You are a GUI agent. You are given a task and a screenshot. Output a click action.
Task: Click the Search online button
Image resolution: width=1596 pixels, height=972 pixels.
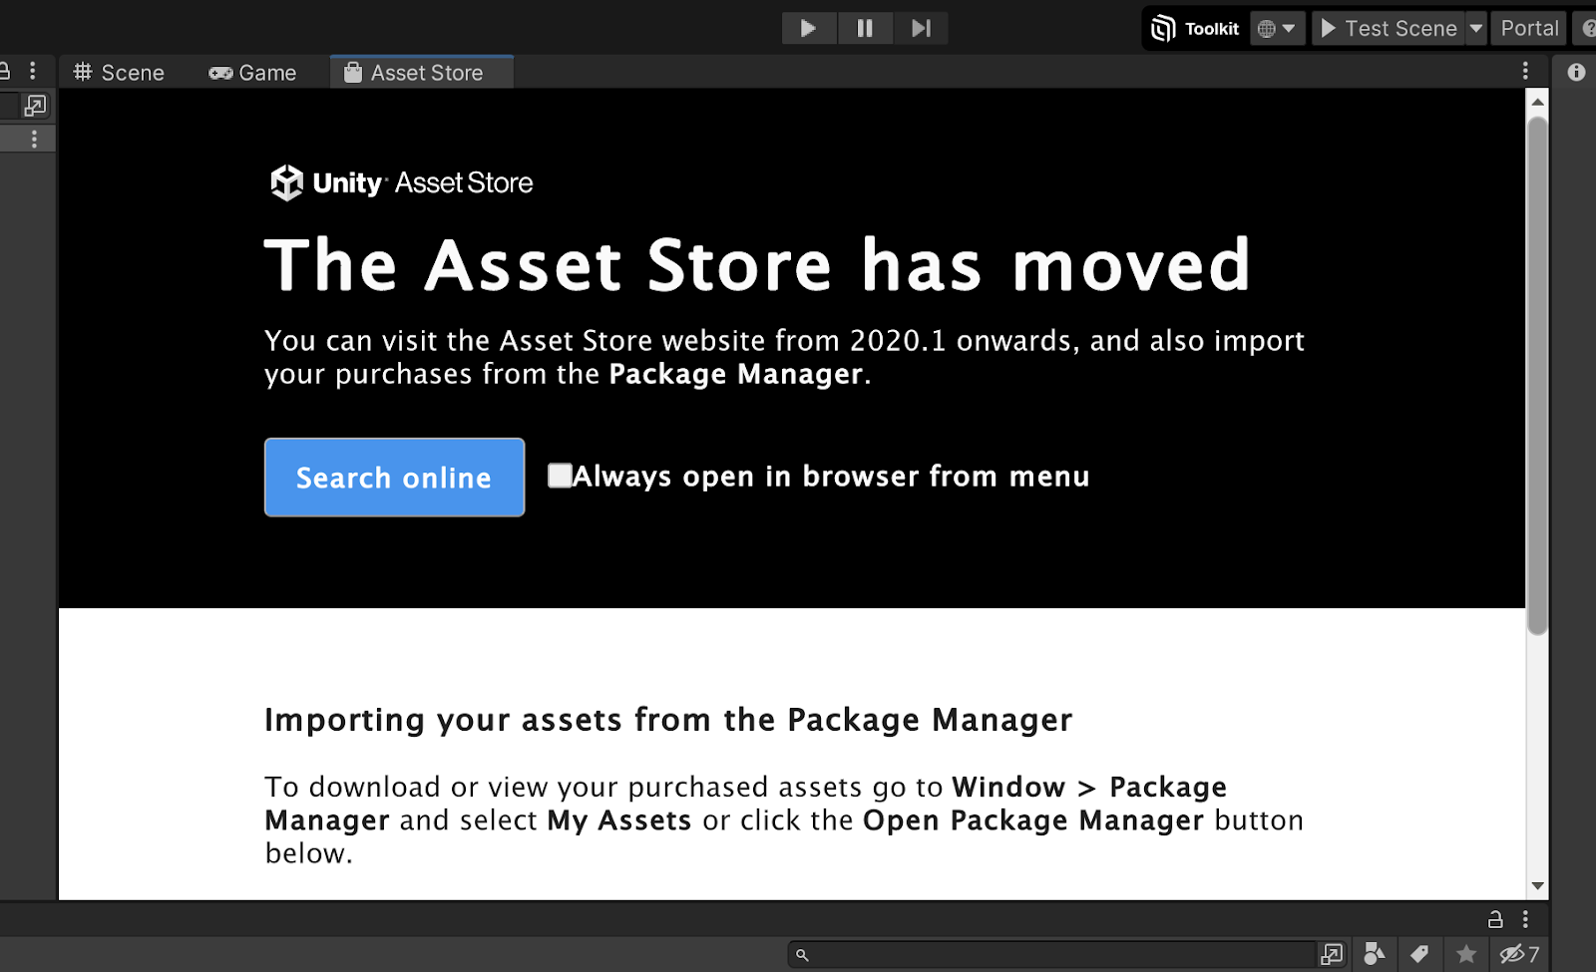[394, 478]
